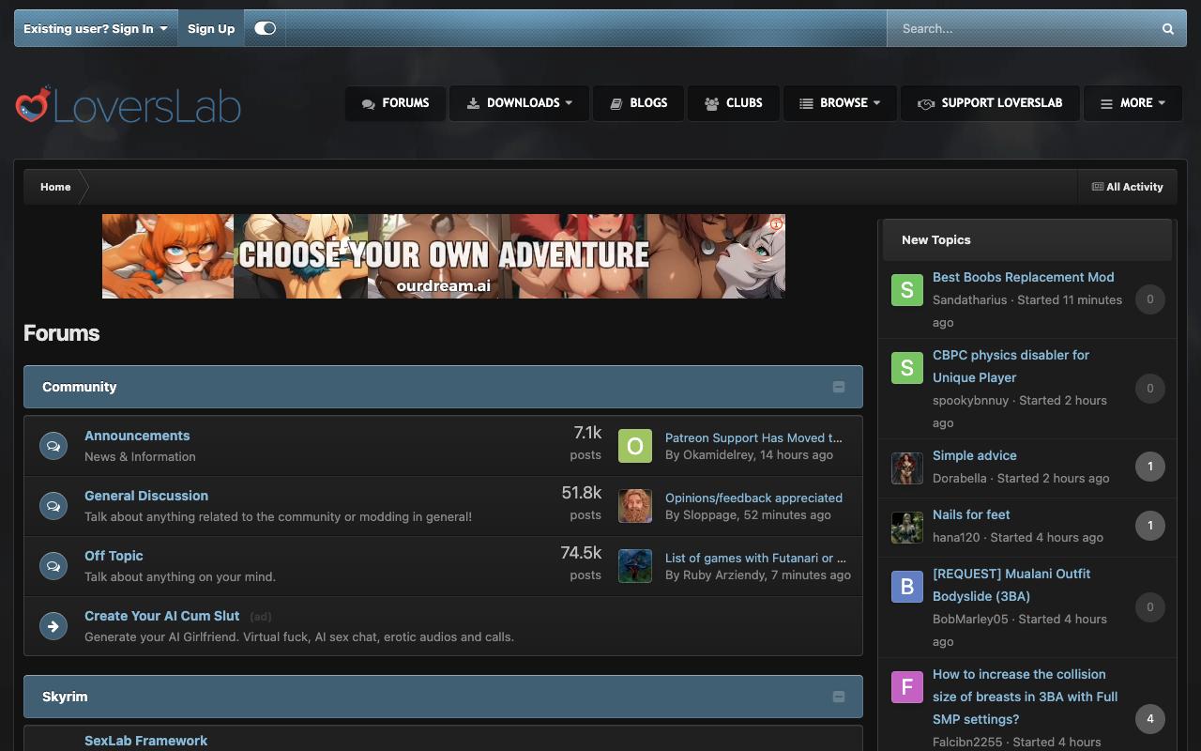Collapse the Community category section
The image size is (1201, 751).
pos(839,387)
